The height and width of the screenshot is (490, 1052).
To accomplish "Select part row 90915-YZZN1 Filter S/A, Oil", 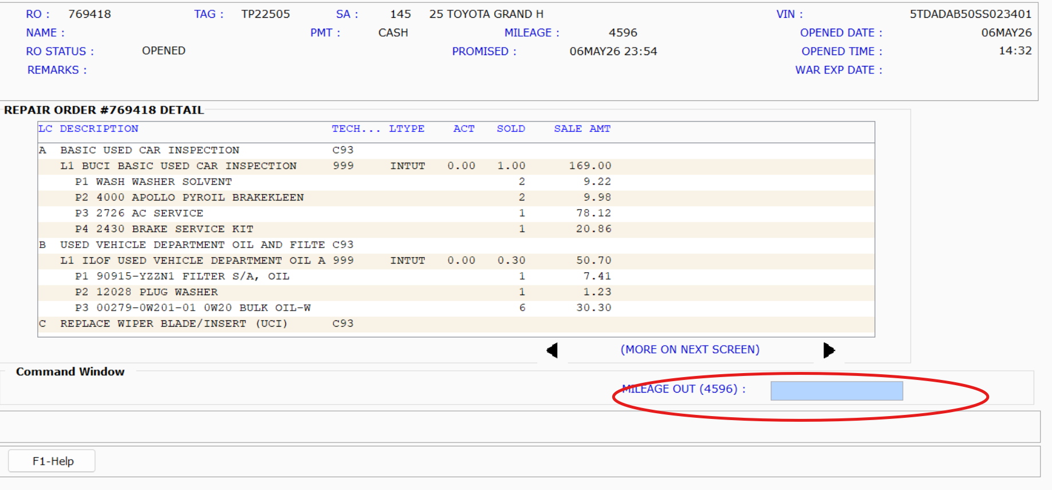I will pyautogui.click(x=456, y=277).
